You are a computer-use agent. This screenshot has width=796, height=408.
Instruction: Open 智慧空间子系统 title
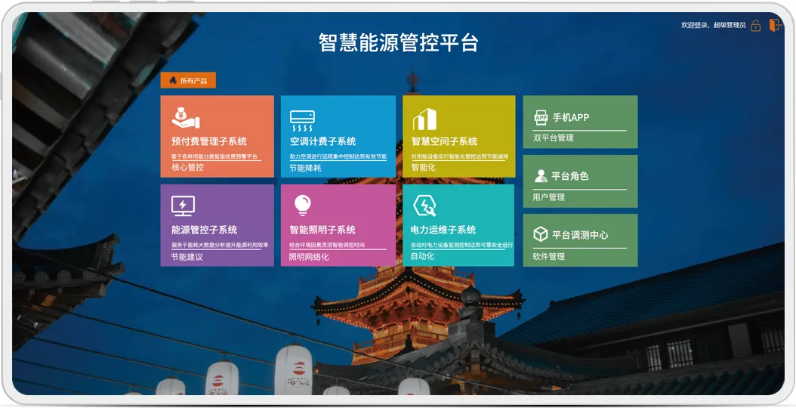click(x=444, y=141)
